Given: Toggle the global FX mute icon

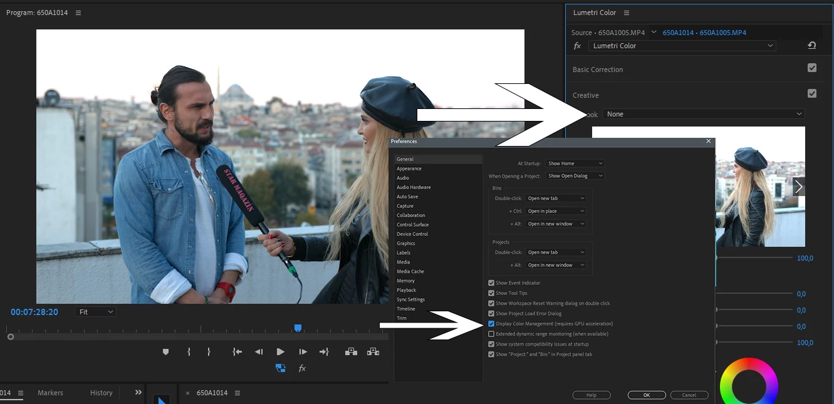Looking at the screenshot, I should click(302, 368).
